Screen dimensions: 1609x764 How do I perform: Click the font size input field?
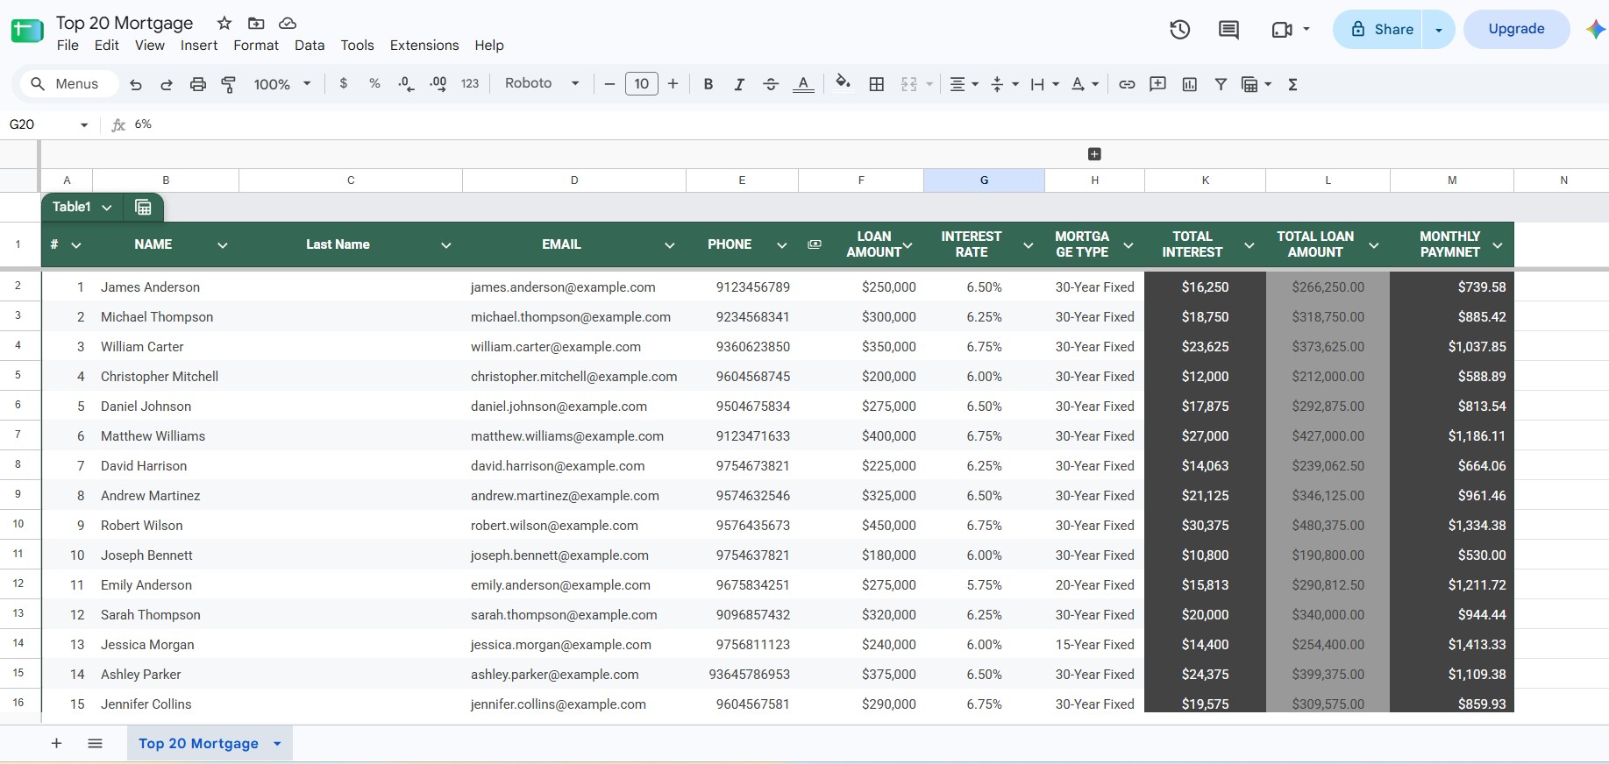click(x=642, y=84)
